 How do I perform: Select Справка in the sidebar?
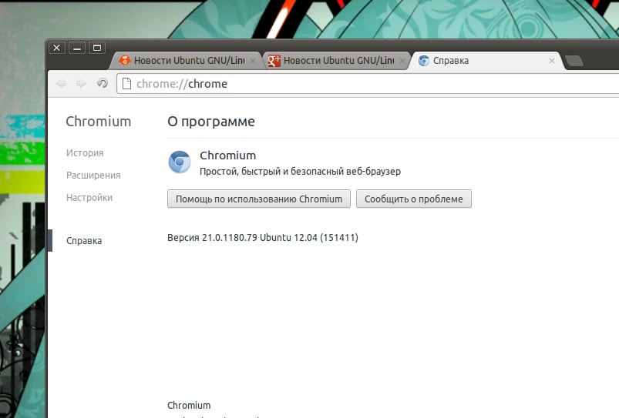pyautogui.click(x=84, y=240)
